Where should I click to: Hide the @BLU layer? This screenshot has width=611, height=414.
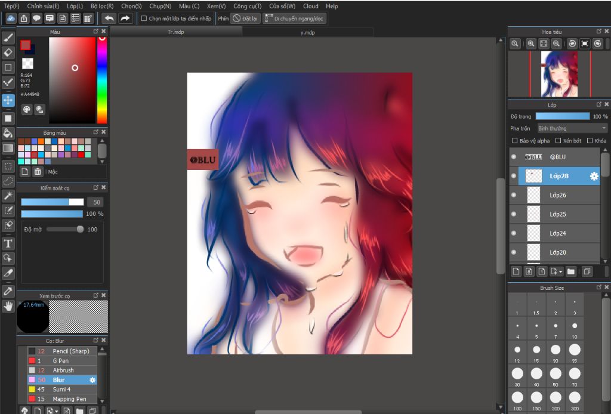(514, 156)
